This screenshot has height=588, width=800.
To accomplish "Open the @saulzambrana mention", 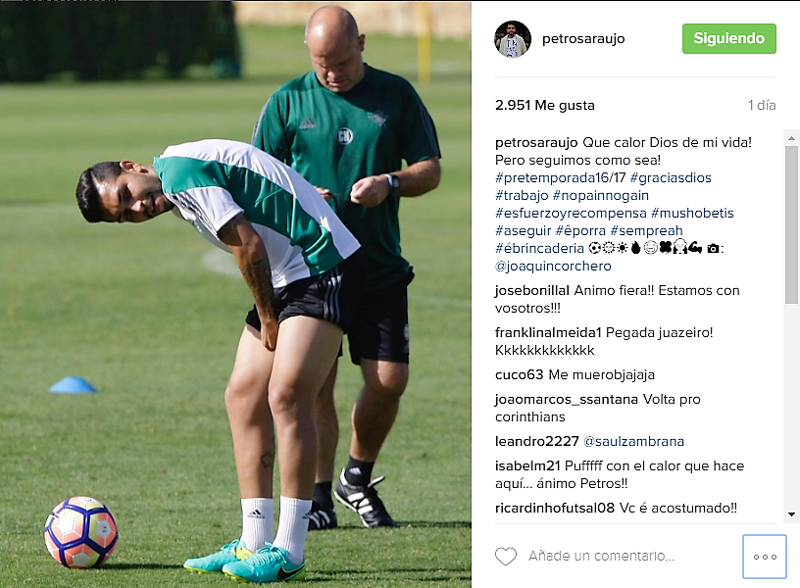I will [633, 441].
